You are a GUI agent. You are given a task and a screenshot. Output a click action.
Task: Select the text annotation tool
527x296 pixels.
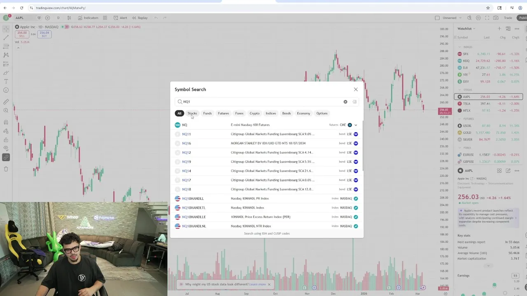coord(6,81)
